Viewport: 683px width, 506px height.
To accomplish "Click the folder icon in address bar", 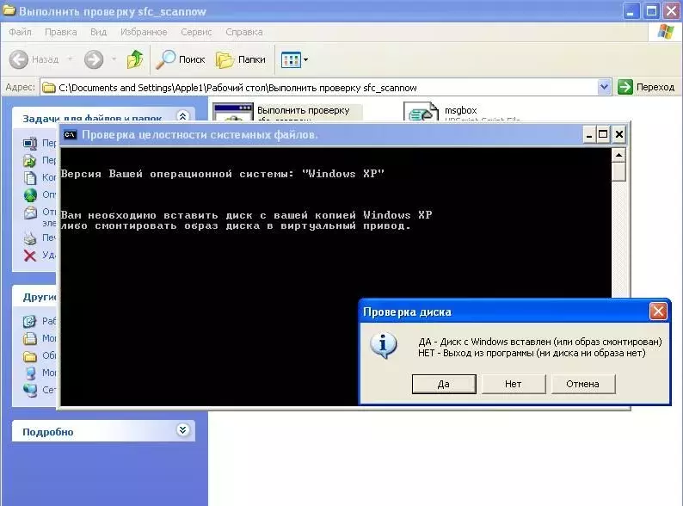I will click(x=49, y=88).
